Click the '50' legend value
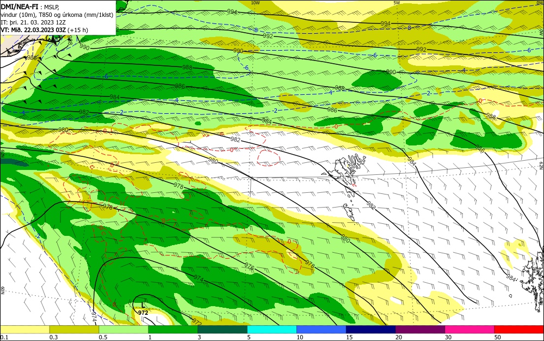The image size is (544, 341). tap(498, 337)
